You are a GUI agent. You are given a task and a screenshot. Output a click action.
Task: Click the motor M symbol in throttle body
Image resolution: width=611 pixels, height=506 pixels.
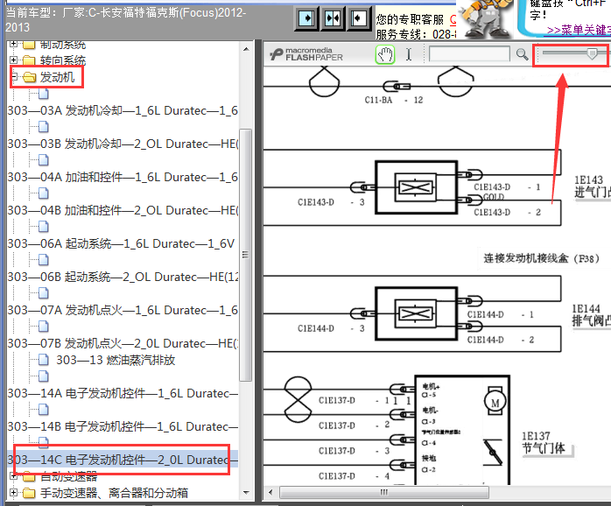tap(495, 402)
